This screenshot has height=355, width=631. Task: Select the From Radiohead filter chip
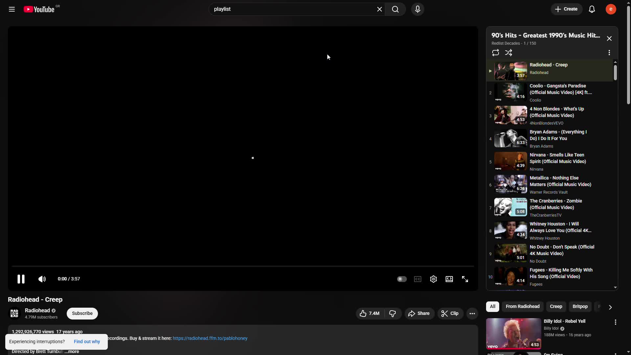point(522,306)
